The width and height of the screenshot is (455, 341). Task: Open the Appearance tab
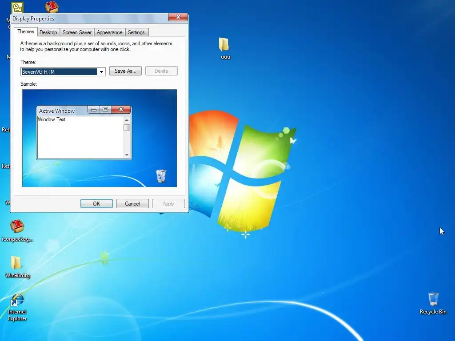pos(109,32)
